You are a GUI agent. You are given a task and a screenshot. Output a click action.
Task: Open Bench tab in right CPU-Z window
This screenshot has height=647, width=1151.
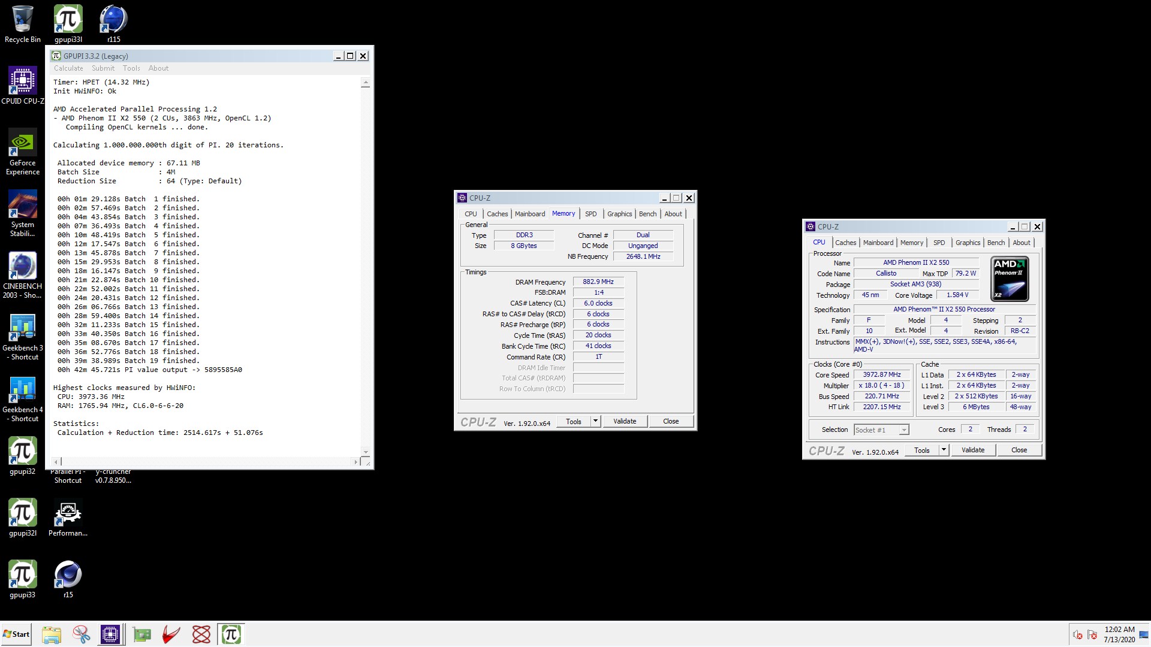point(996,243)
